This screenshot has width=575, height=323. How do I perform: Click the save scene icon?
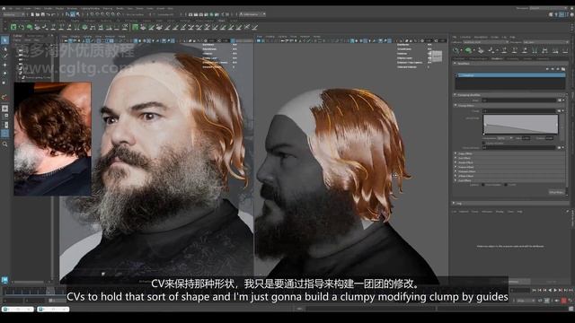click(x=43, y=14)
